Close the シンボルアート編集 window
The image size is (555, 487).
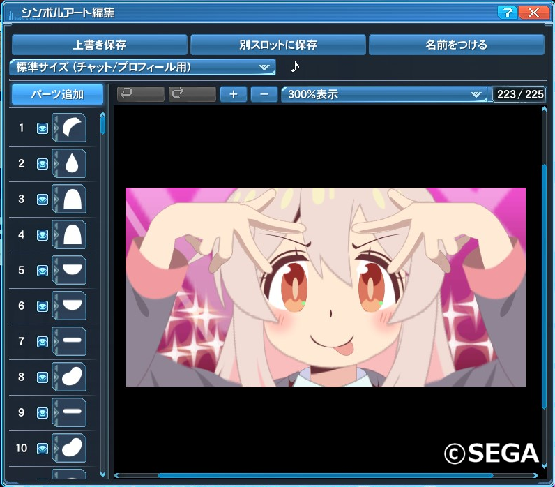click(x=533, y=13)
